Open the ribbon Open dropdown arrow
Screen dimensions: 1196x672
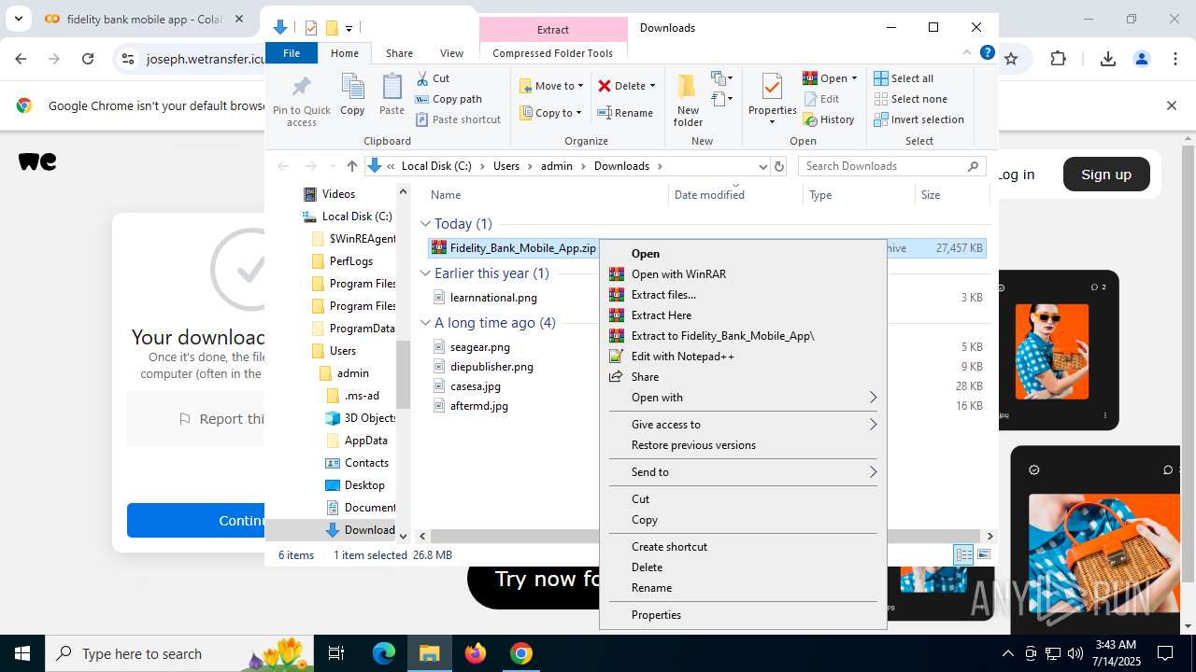click(x=854, y=78)
